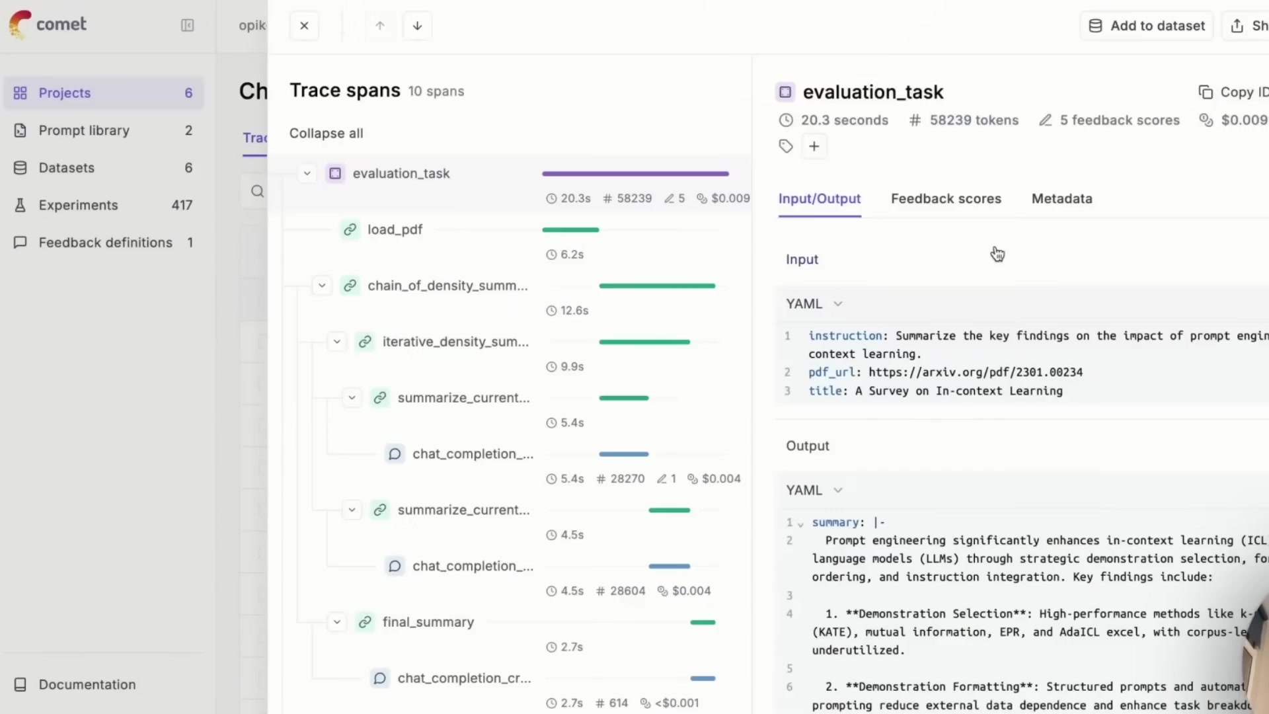Image resolution: width=1269 pixels, height=714 pixels.
Task: Click the add tag plus button
Action: tap(814, 146)
